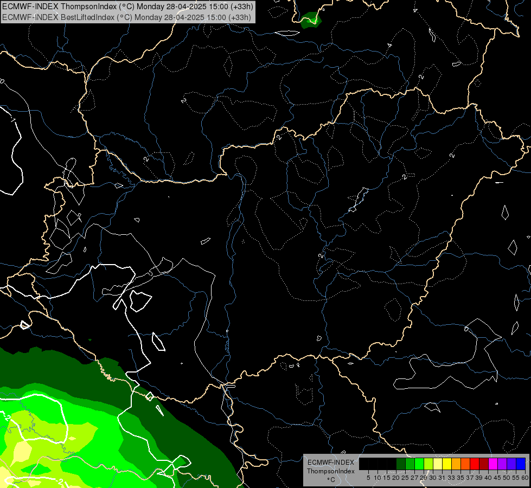Select the pale yellow 30–31 legend swatch
Image resolution: width=531 pixels, height=488 pixels.
(x=438, y=464)
